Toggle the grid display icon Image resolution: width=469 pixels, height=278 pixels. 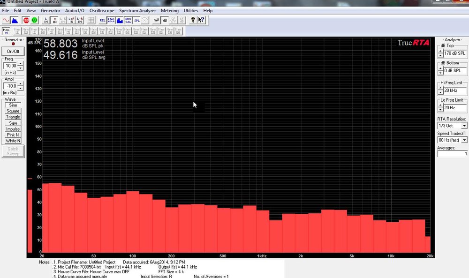(91, 20)
